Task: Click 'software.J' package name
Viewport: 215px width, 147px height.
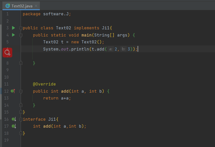Action: coord(56,14)
